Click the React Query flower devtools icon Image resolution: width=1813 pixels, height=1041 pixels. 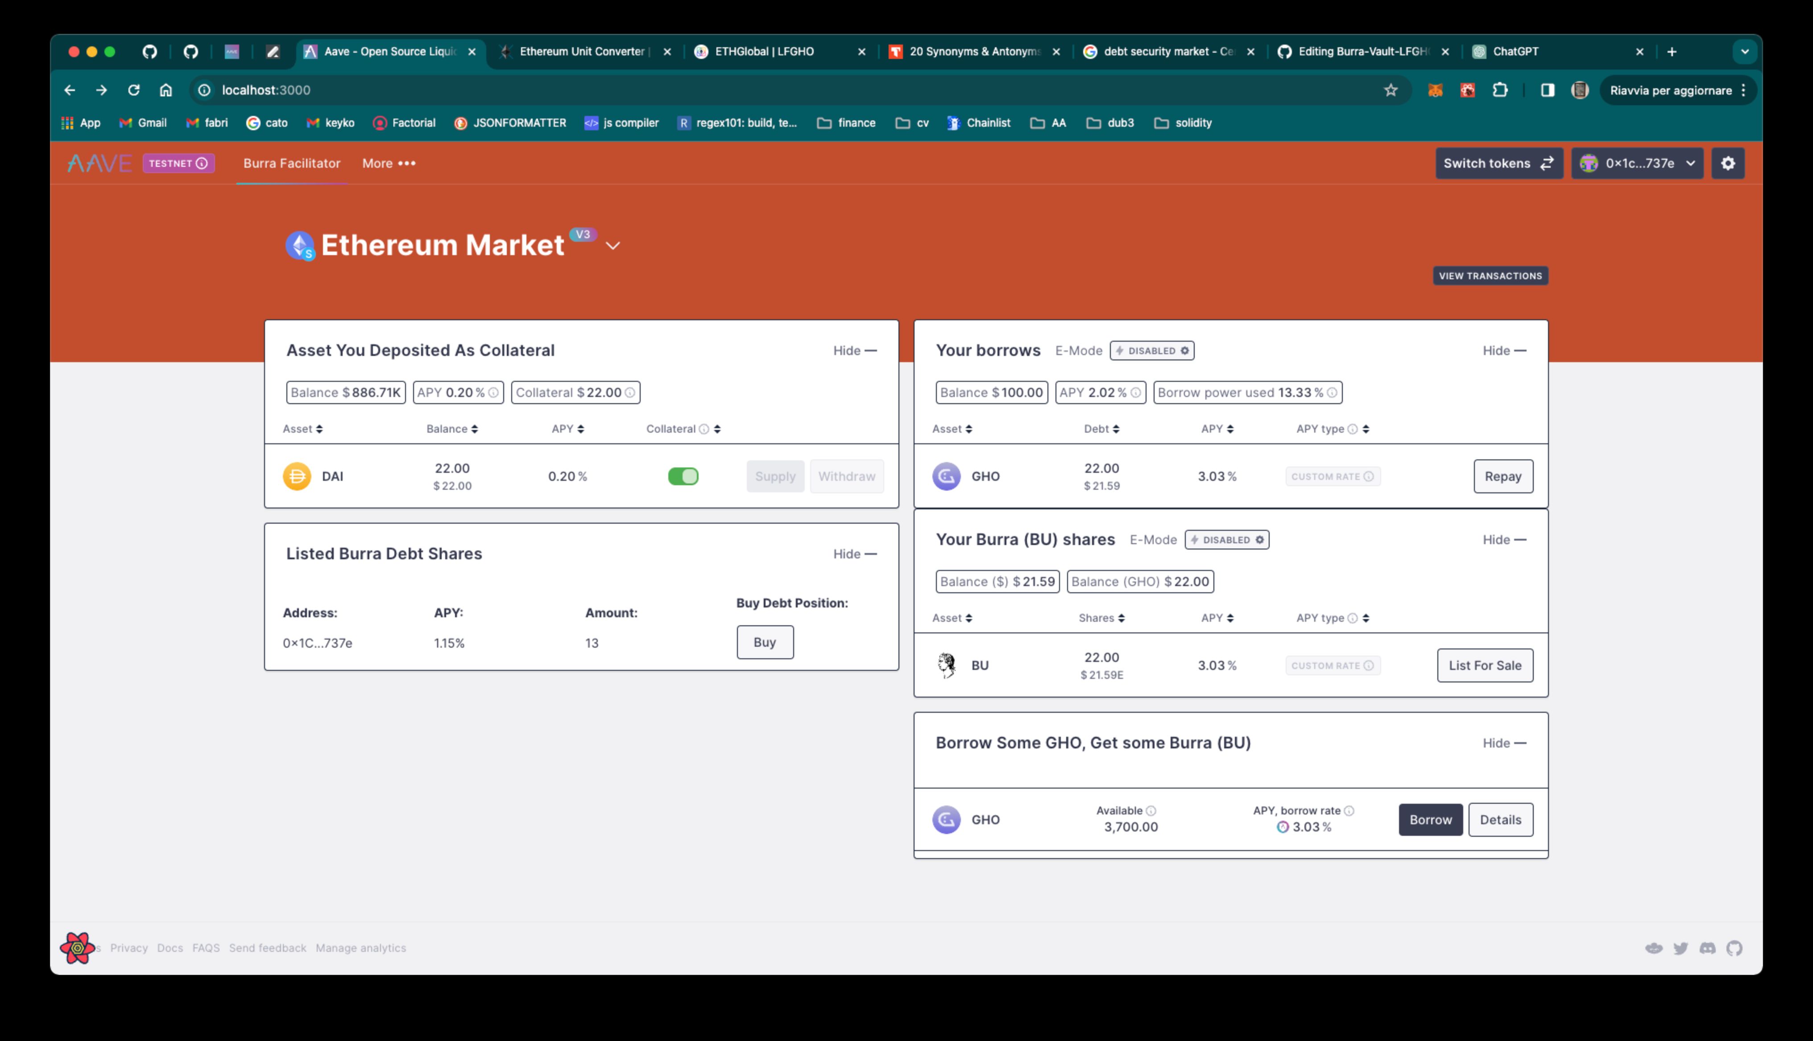point(77,948)
